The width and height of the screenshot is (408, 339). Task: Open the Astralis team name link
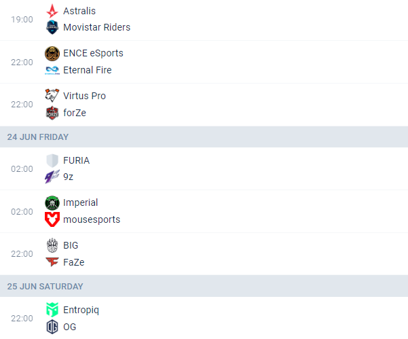coord(79,11)
